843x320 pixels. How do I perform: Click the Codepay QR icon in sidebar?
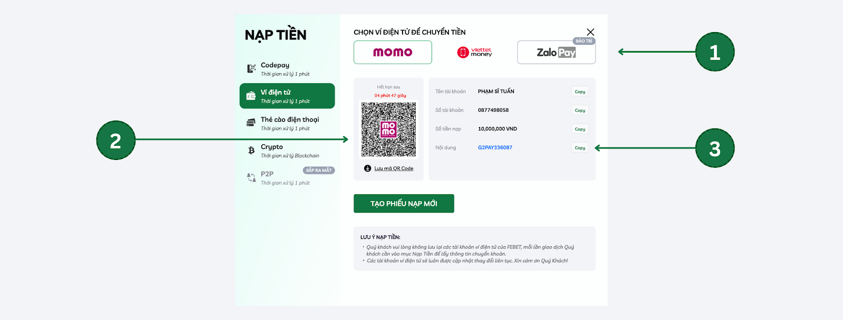tap(251, 69)
